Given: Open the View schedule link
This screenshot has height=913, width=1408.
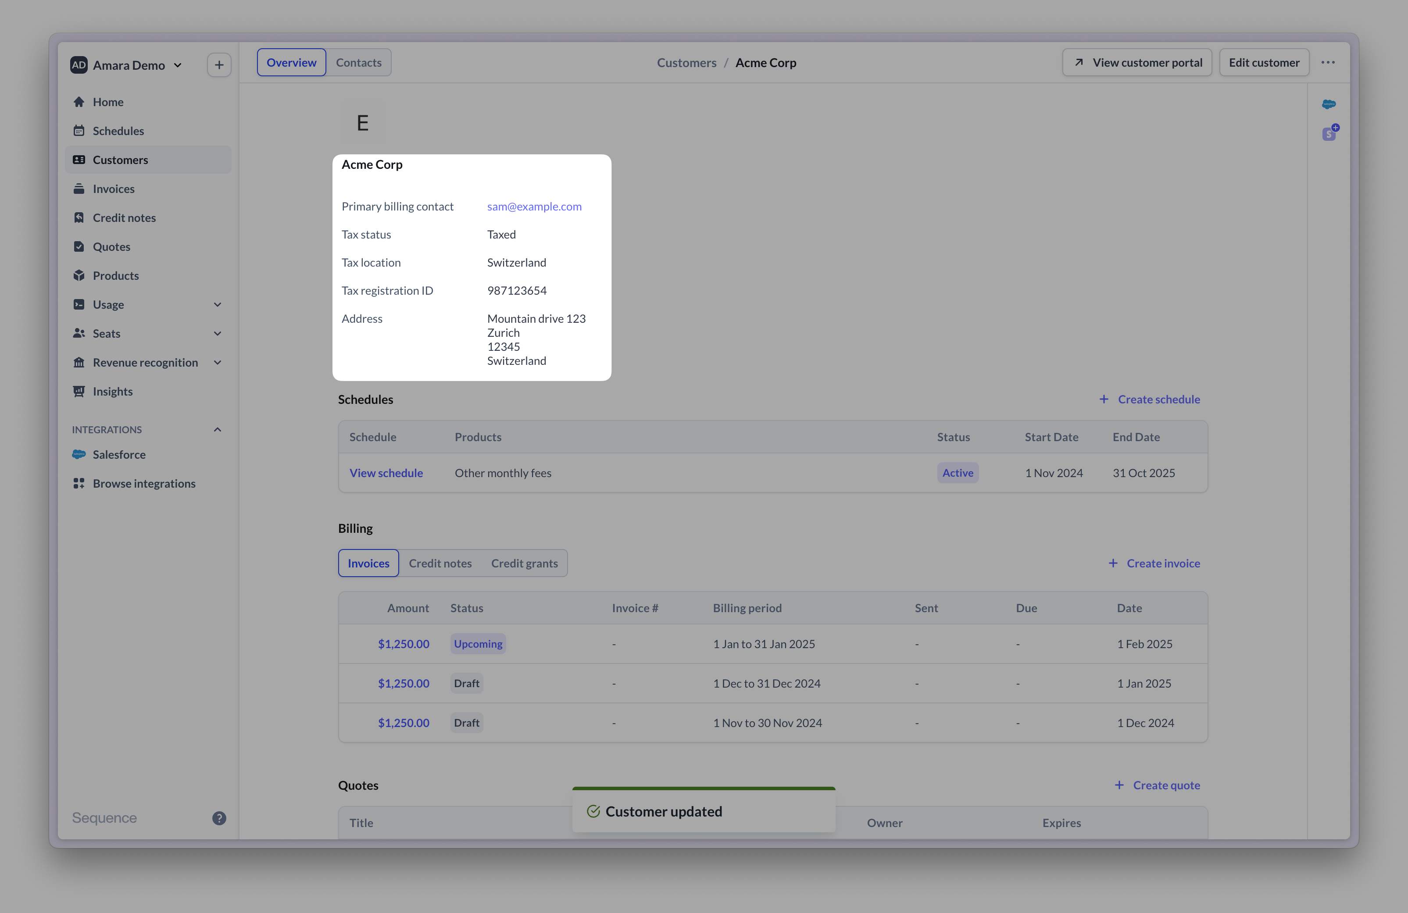Looking at the screenshot, I should 386,472.
